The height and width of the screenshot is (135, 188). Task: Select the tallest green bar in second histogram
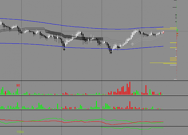click(x=96, y=105)
